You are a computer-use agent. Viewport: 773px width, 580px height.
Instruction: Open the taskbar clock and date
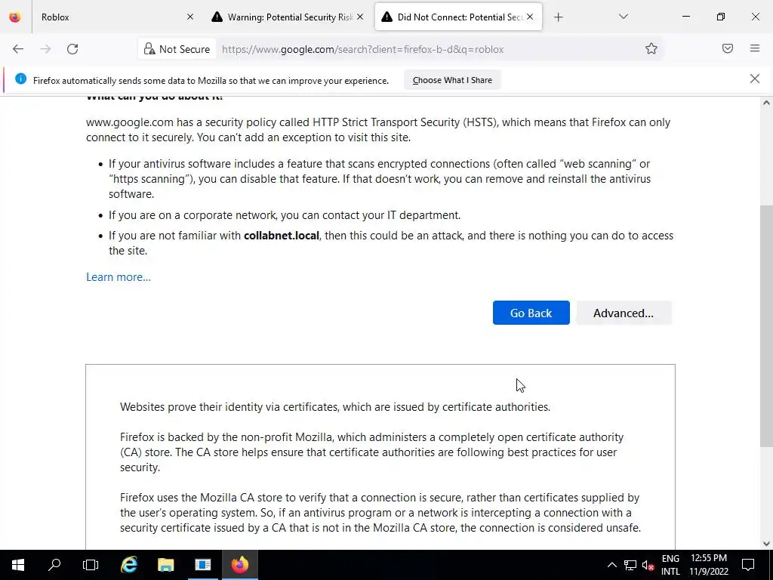(x=708, y=565)
